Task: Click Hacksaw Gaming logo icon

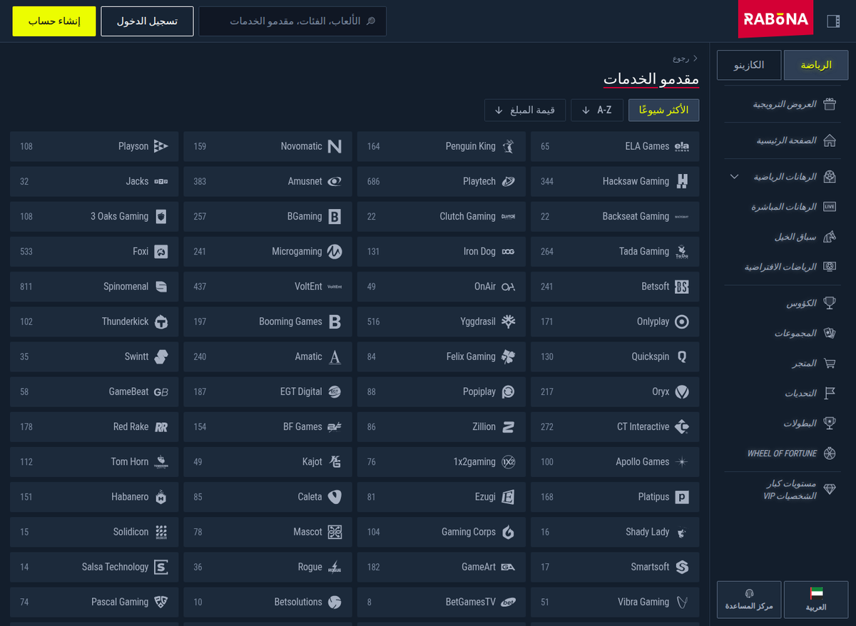Action: click(682, 181)
